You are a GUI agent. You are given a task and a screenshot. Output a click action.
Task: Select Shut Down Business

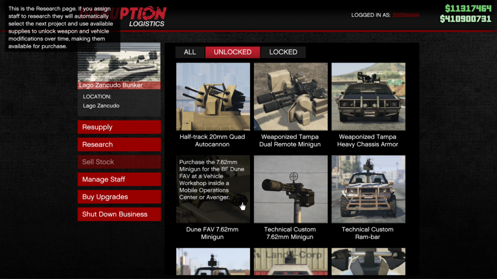119,214
